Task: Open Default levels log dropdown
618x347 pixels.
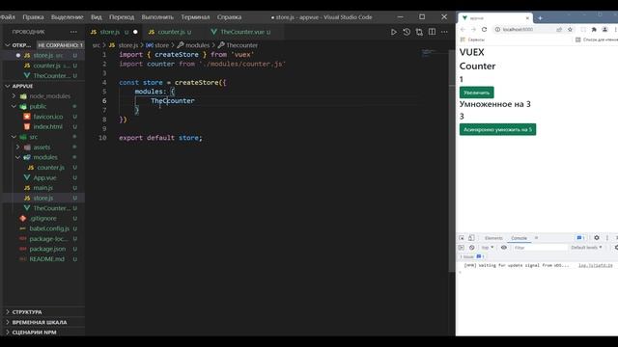Action: coord(586,248)
